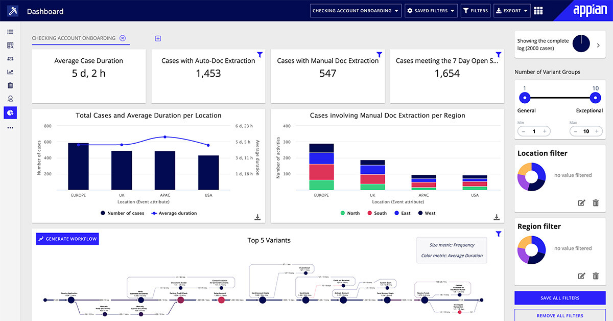The width and height of the screenshot is (613, 321).
Task: Open the Checking Account Onboarding process selector
Action: point(356,10)
